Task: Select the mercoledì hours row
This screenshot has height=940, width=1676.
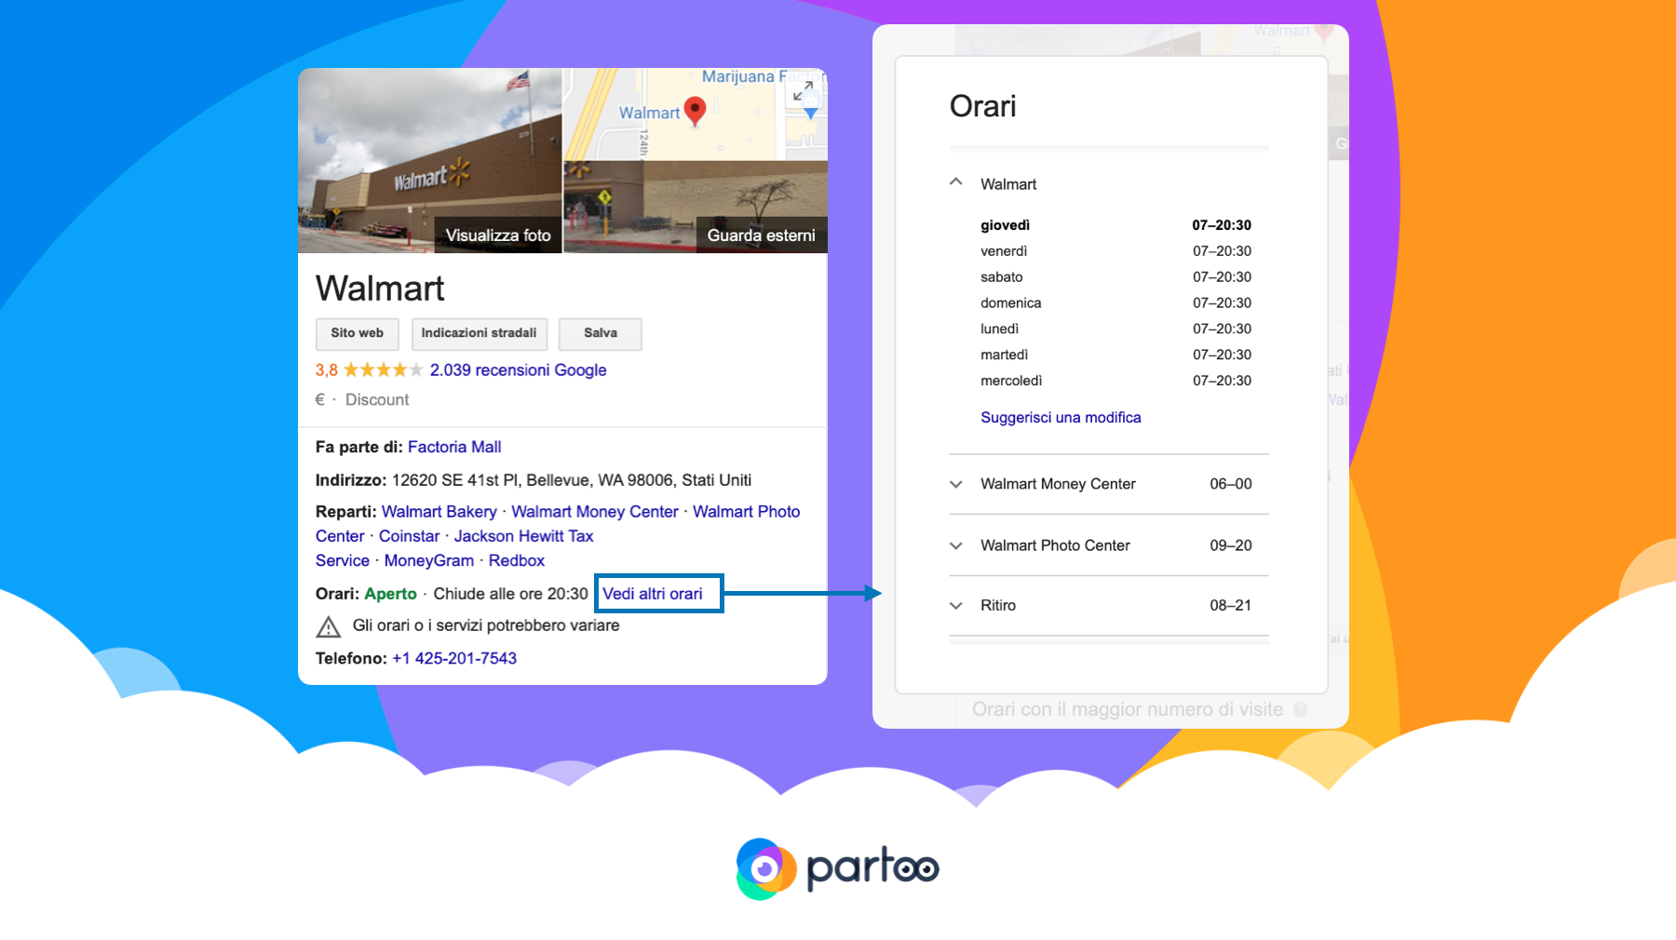Action: point(1115,381)
